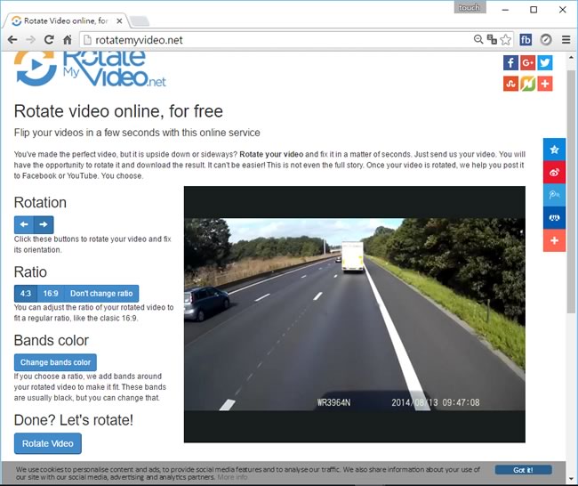Bookmark this page with the star icon
Viewport: 578px width, 486px height.
point(505,39)
